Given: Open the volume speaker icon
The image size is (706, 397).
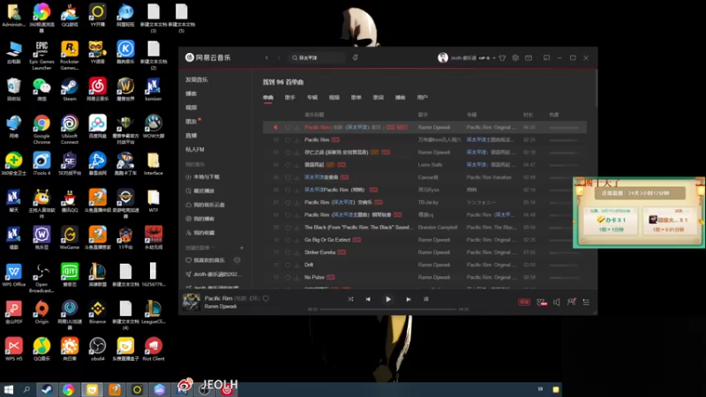Looking at the screenshot, I should tap(557, 302).
